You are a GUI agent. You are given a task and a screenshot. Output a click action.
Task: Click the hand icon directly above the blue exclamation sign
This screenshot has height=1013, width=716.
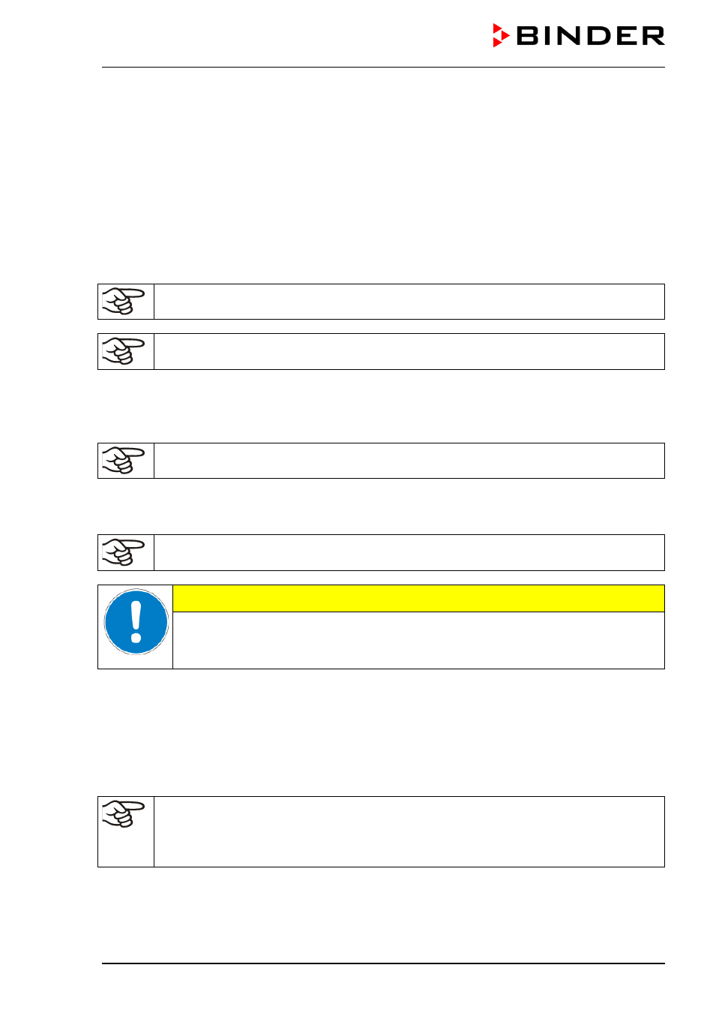(123, 552)
